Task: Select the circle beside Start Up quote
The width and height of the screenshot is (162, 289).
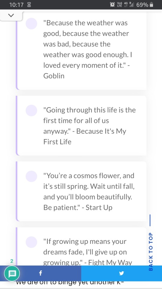Action: click(x=31, y=176)
